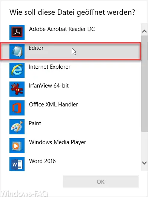148x197 pixels.
Task: Choose the Windows Media Player icon
Action: 17,146
